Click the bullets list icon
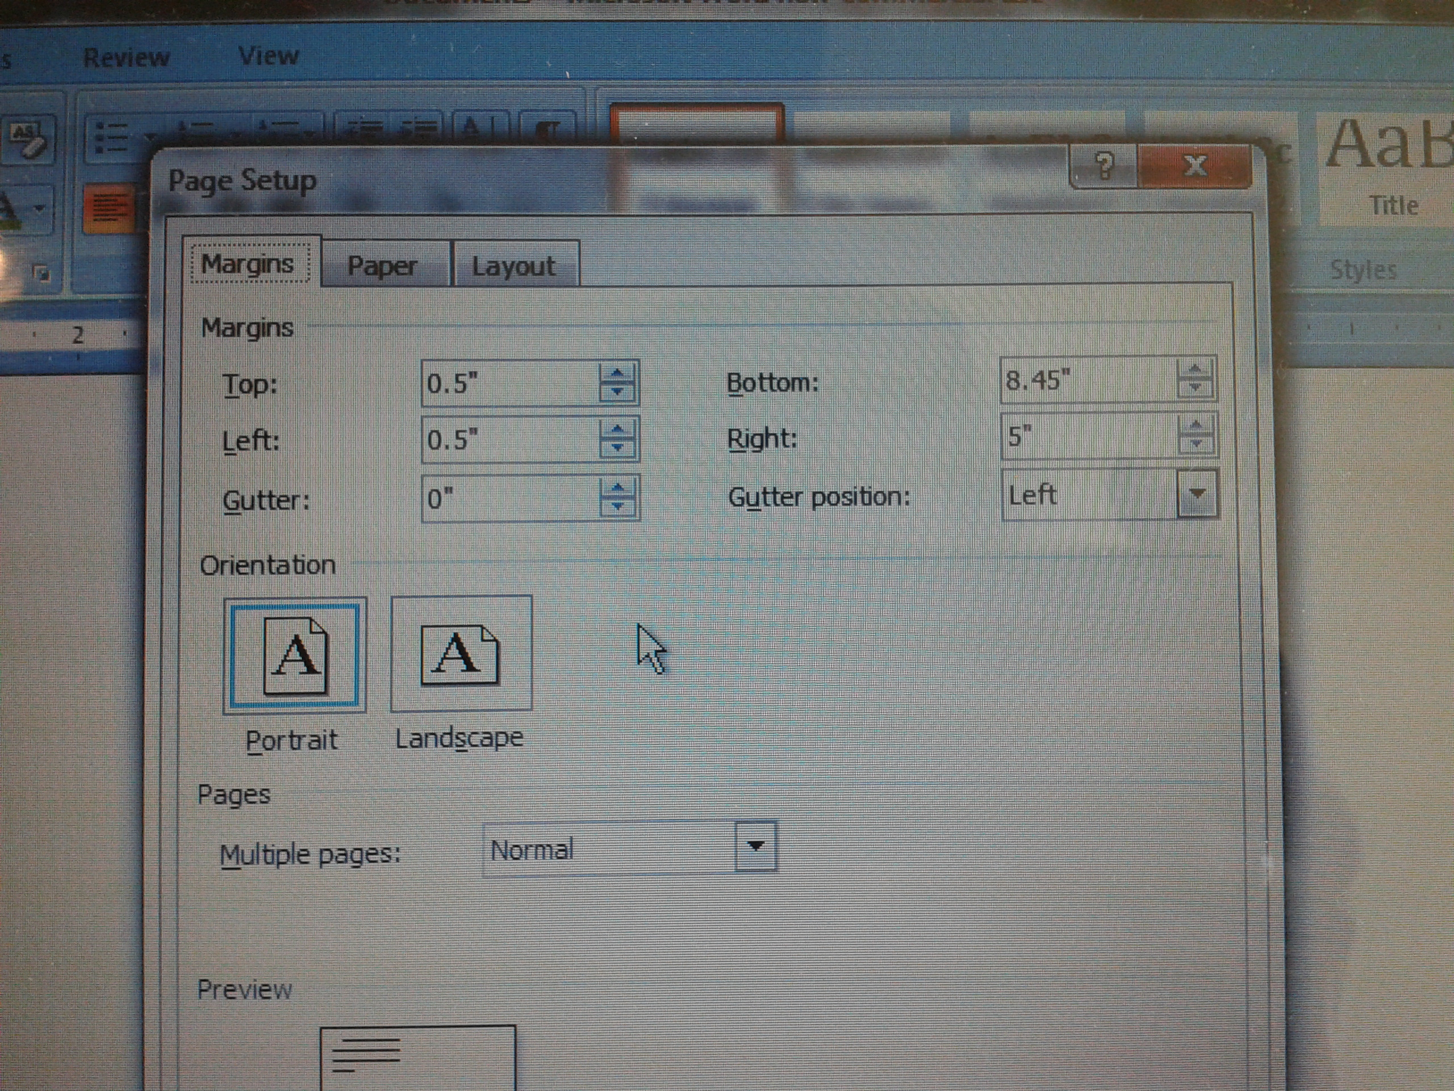 112,139
